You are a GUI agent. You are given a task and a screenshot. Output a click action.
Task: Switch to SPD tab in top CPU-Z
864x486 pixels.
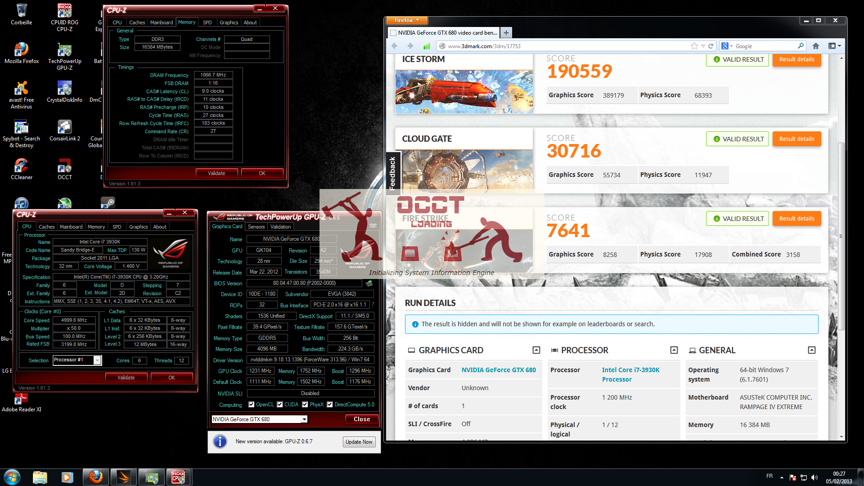207,22
